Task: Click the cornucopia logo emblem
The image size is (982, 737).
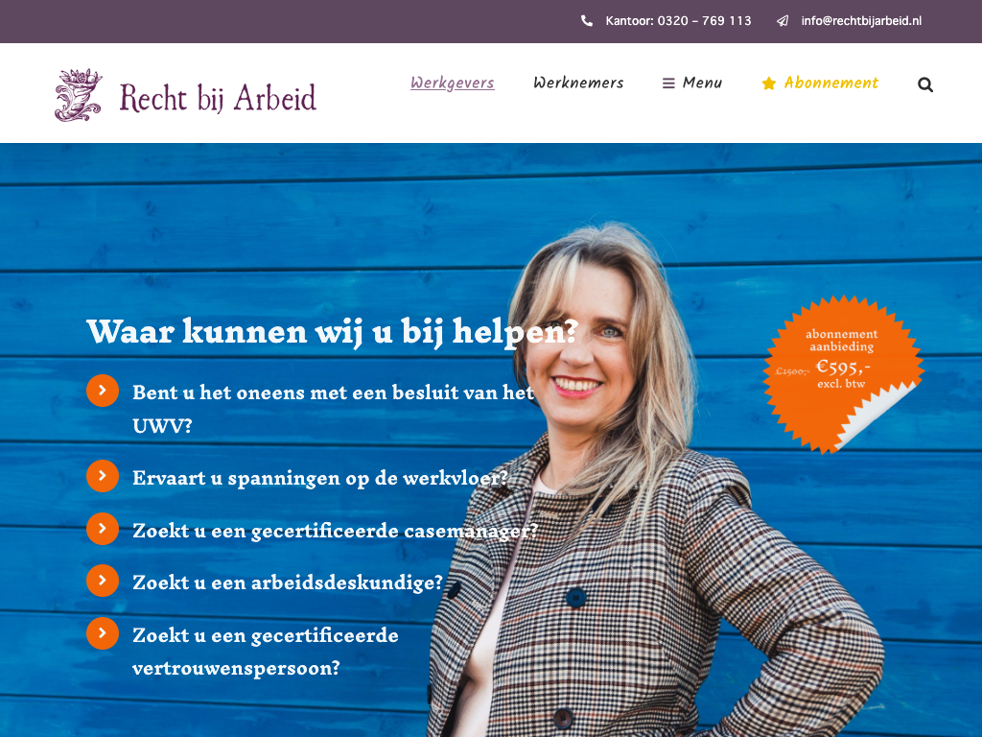Action: [79, 95]
